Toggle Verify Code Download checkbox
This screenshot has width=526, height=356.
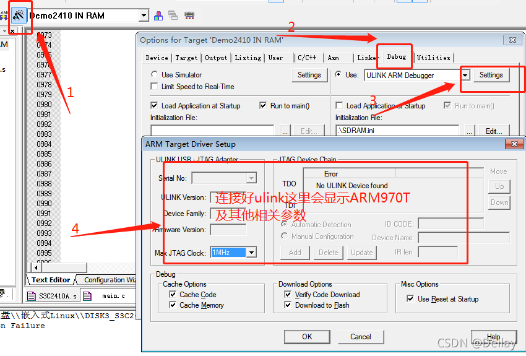coord(288,294)
